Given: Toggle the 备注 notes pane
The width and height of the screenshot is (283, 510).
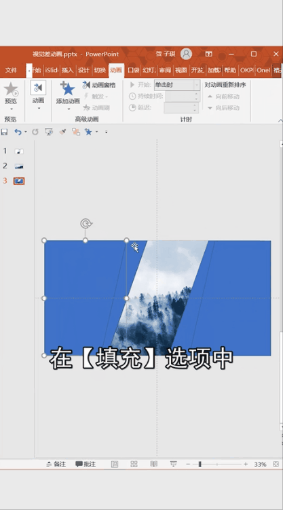Looking at the screenshot, I should point(56,464).
